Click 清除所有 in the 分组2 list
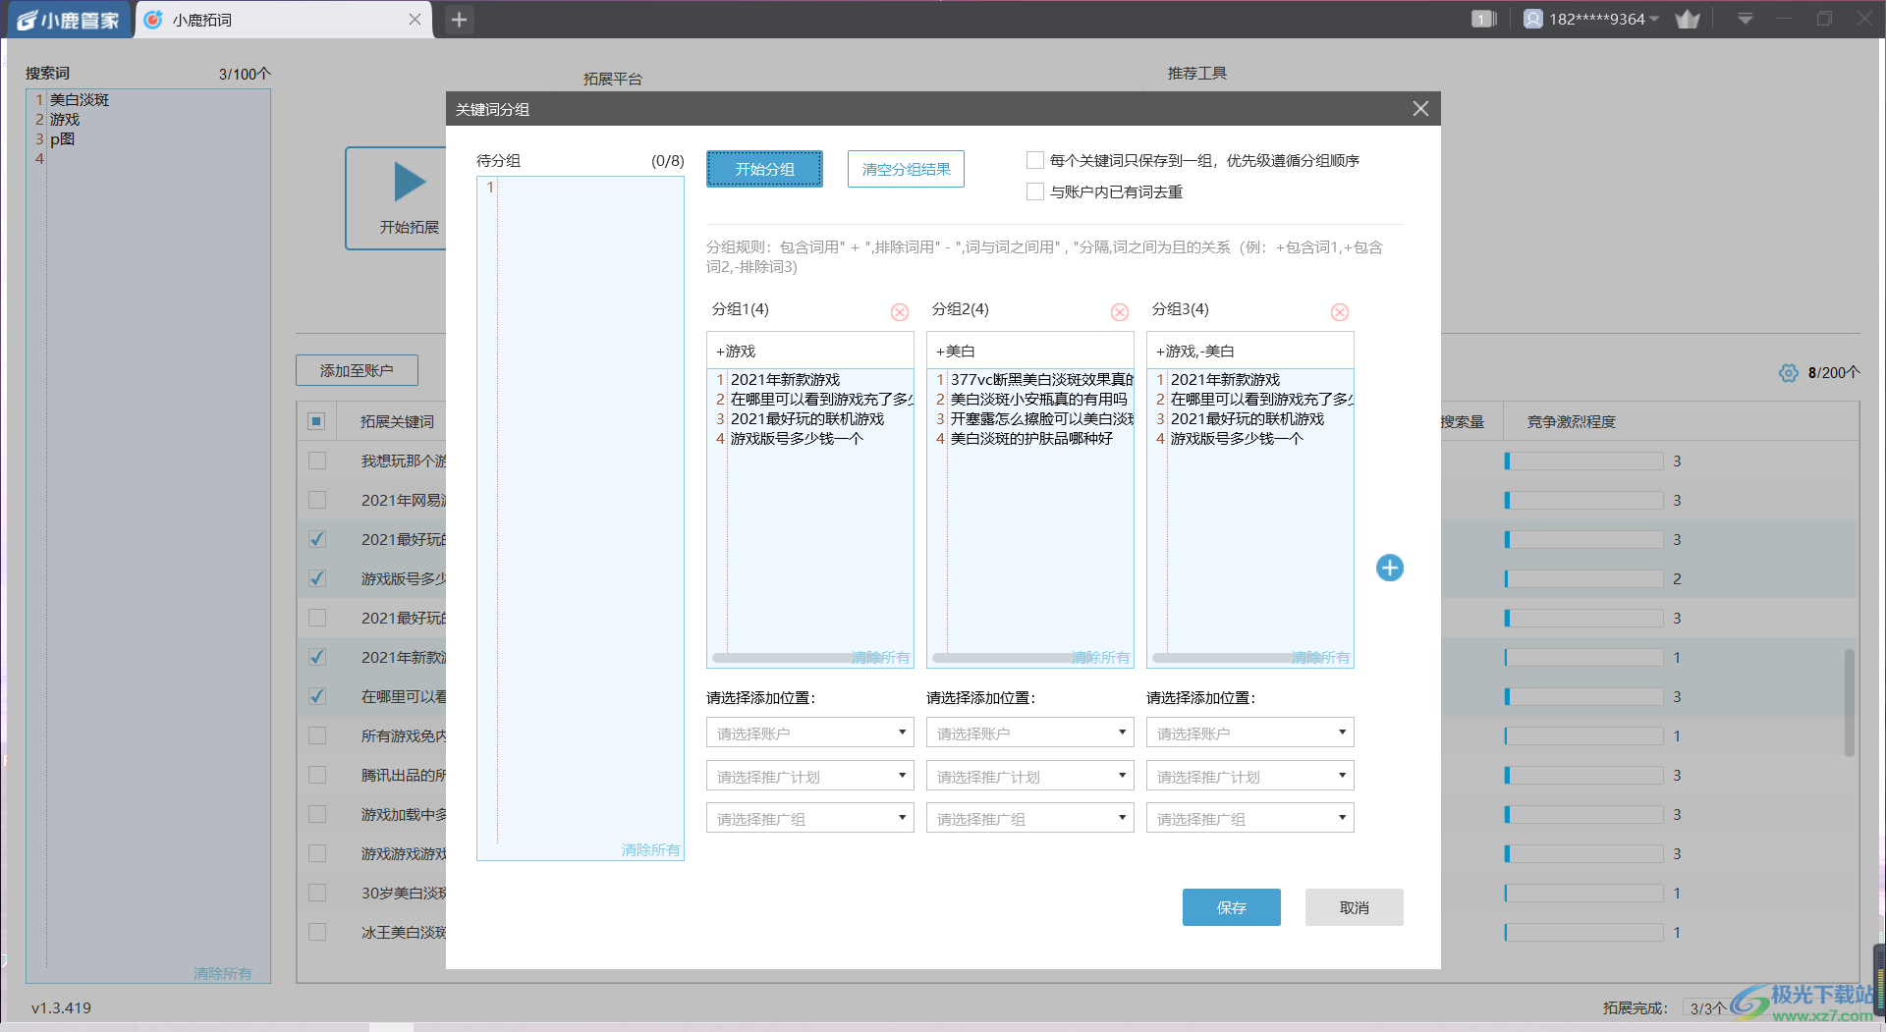Image resolution: width=1886 pixels, height=1032 pixels. click(1101, 657)
